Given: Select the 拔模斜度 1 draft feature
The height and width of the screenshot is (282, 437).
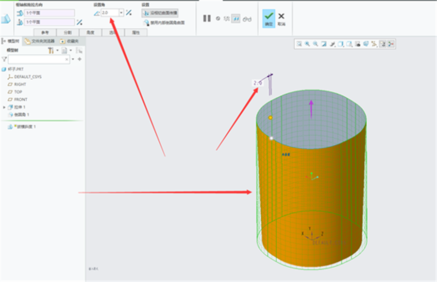Looking at the screenshot, I should [22, 127].
